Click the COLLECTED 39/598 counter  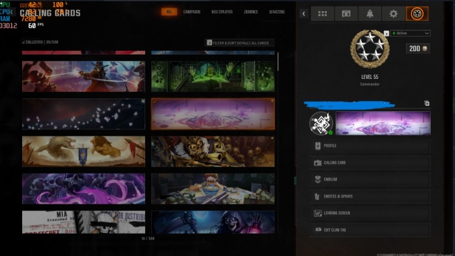coord(40,42)
